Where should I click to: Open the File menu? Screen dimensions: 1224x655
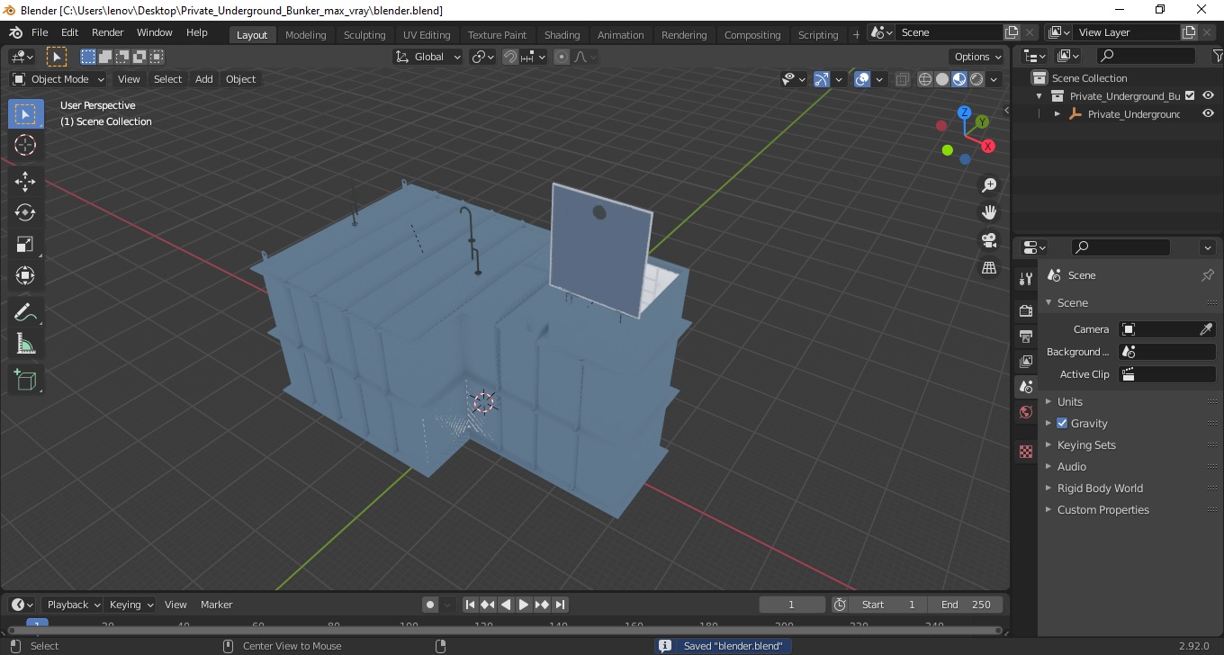point(40,32)
